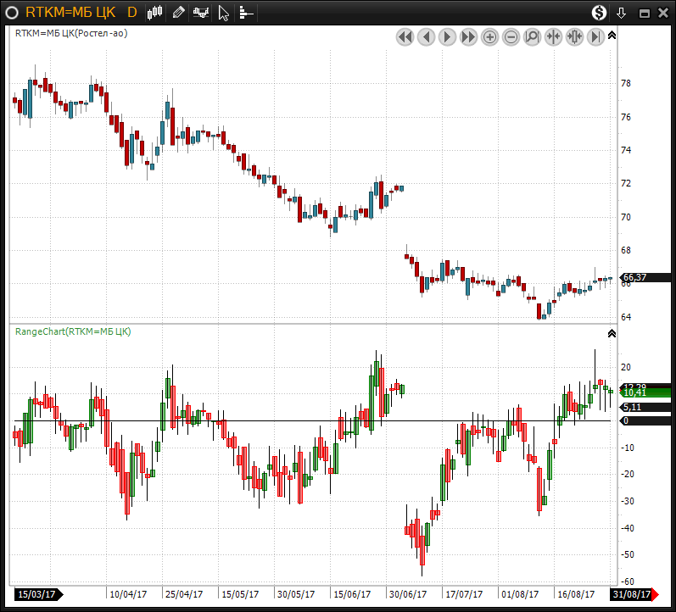Jump to the latest bar
Screen dimensions: 676x612
pyautogui.click(x=596, y=37)
